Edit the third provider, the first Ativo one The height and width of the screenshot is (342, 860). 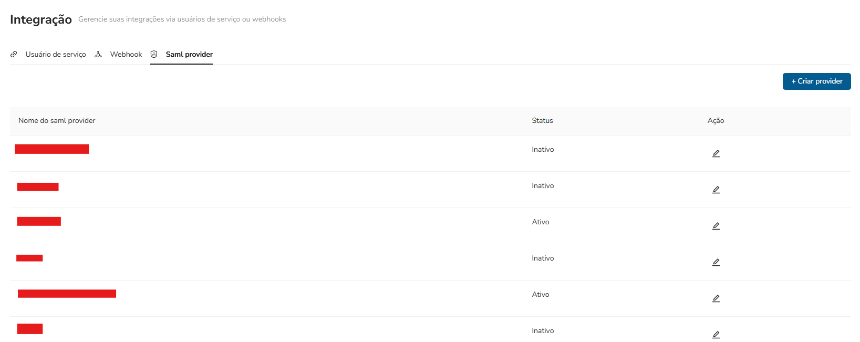point(716,226)
